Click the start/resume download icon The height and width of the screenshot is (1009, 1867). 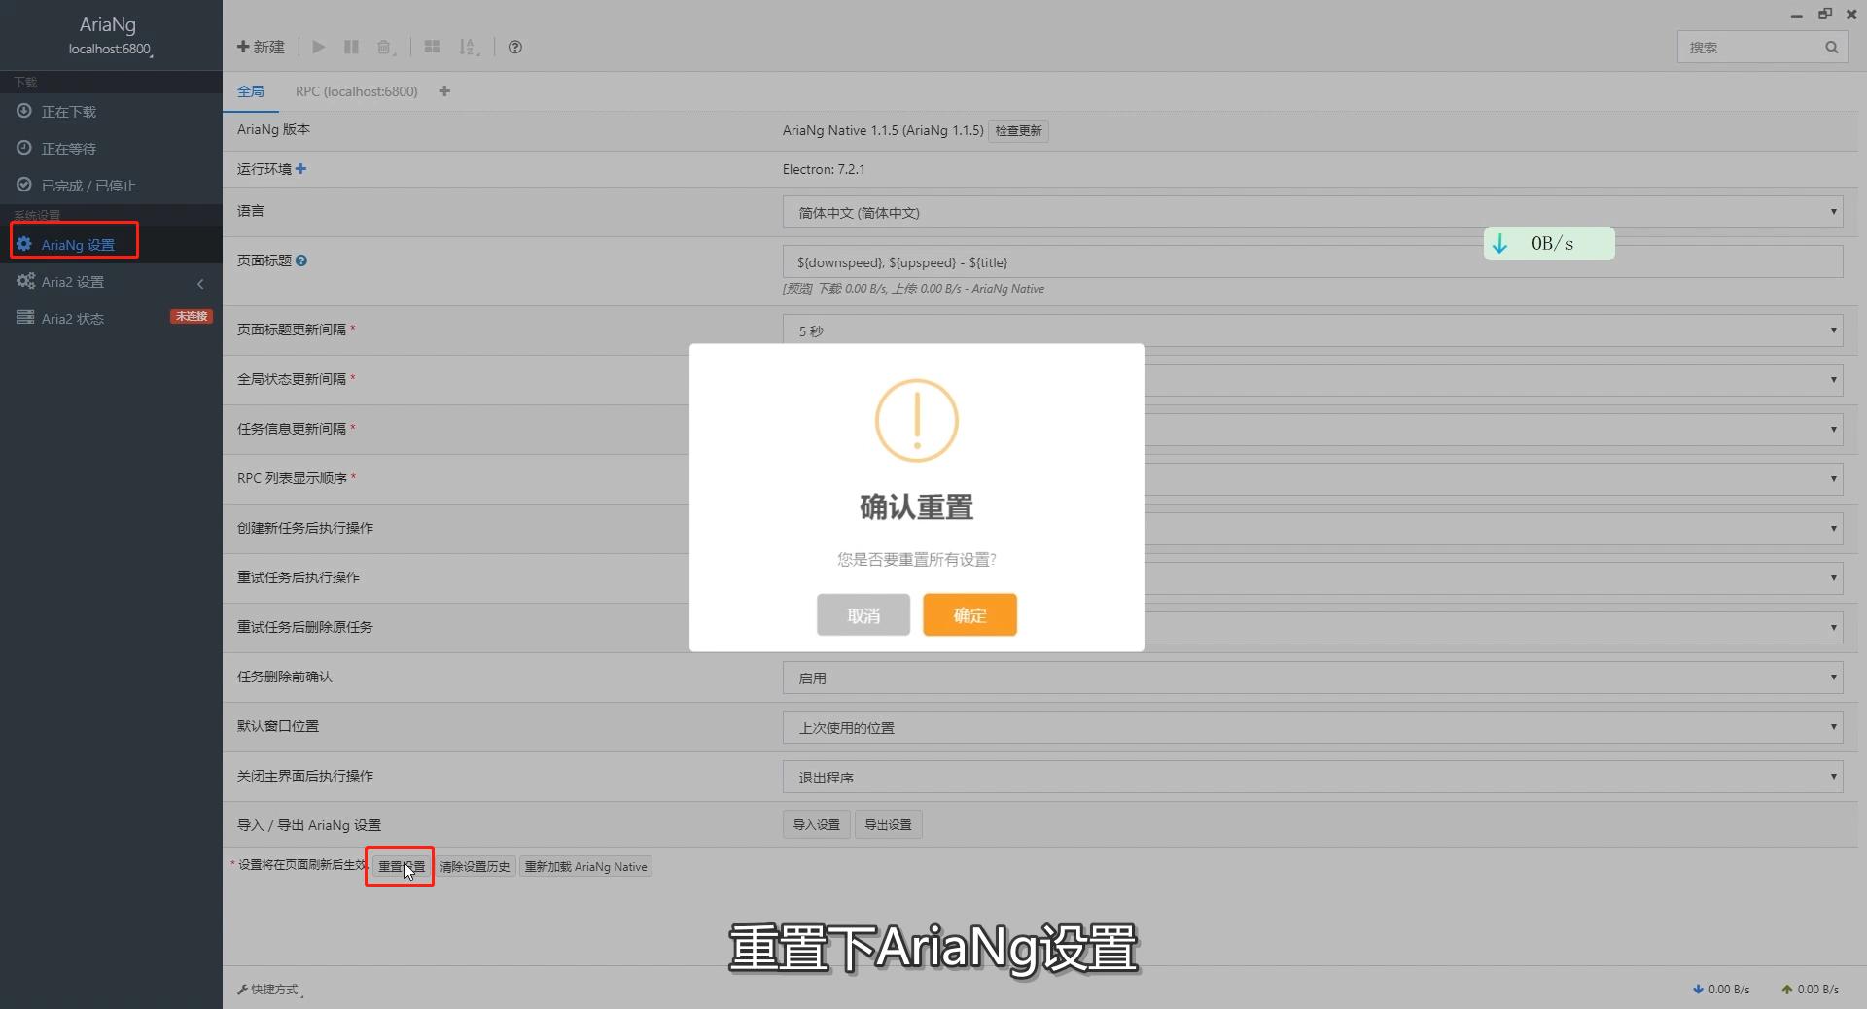click(318, 47)
